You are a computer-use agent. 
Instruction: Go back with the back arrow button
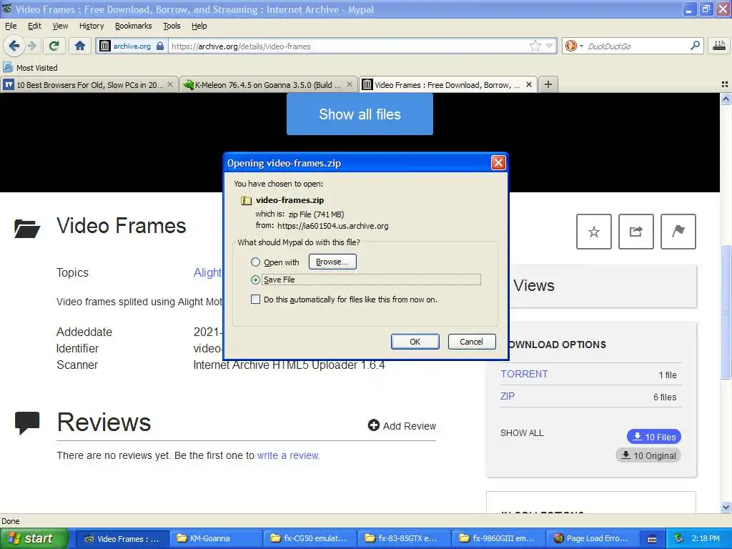coord(14,46)
